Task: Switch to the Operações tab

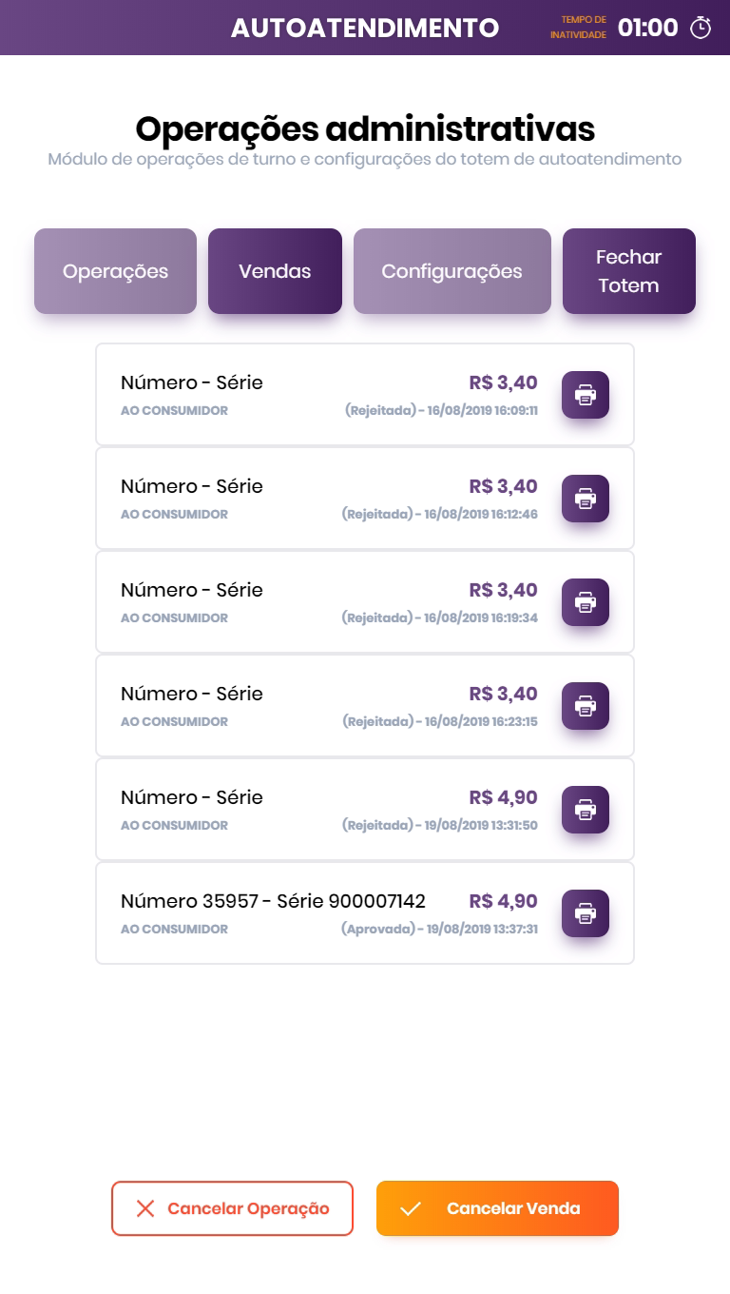Action: (x=115, y=271)
